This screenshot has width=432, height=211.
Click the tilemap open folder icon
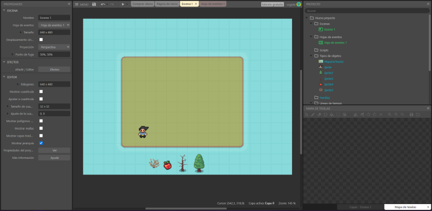tap(417, 114)
